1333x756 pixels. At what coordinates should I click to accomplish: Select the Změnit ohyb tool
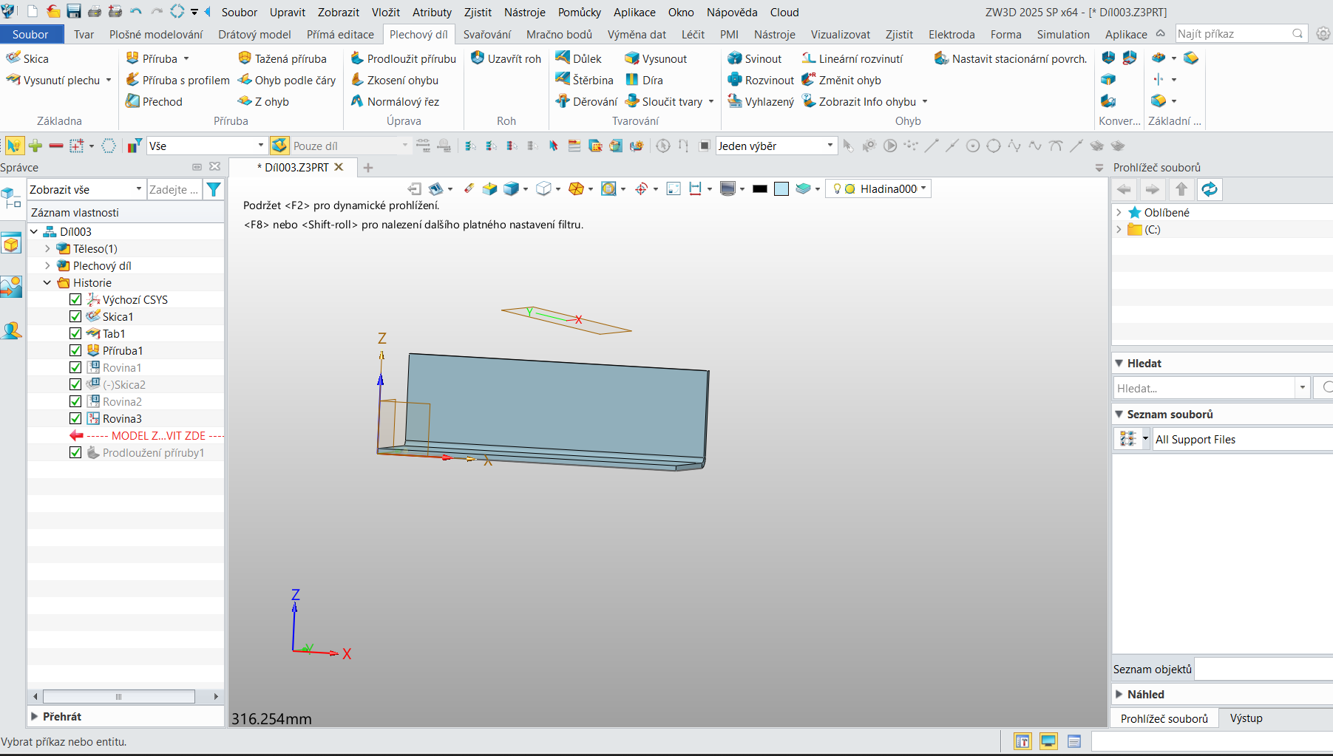tap(841, 80)
